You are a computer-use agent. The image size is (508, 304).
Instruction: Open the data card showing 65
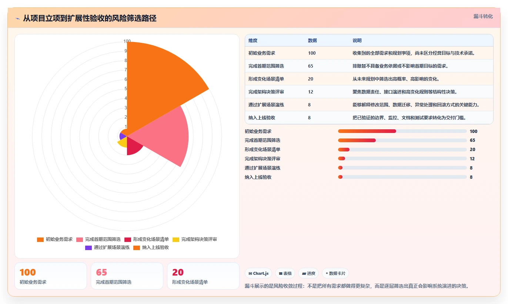[x=127, y=276]
